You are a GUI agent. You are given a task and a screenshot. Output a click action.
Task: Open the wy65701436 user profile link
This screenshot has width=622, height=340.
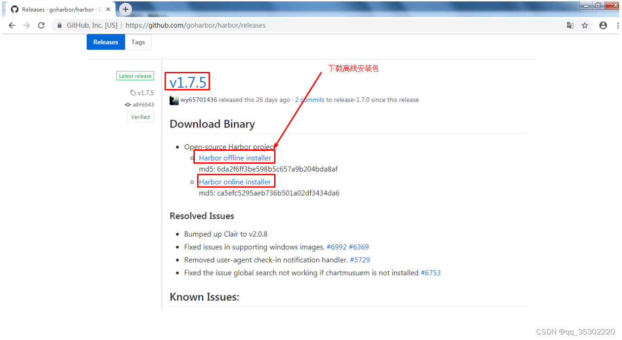coord(199,100)
